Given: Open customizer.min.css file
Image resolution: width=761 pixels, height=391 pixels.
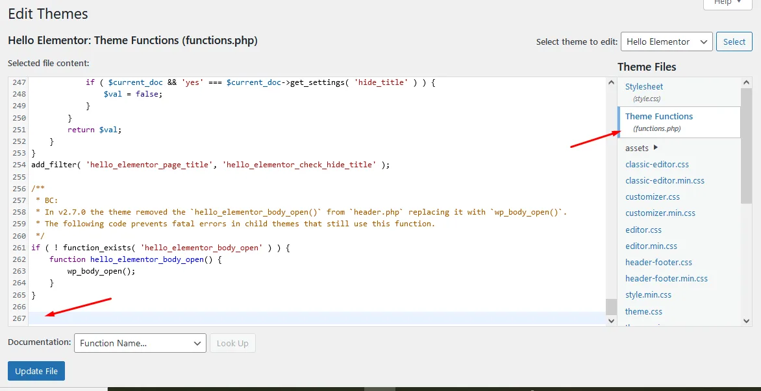Looking at the screenshot, I should 660,213.
